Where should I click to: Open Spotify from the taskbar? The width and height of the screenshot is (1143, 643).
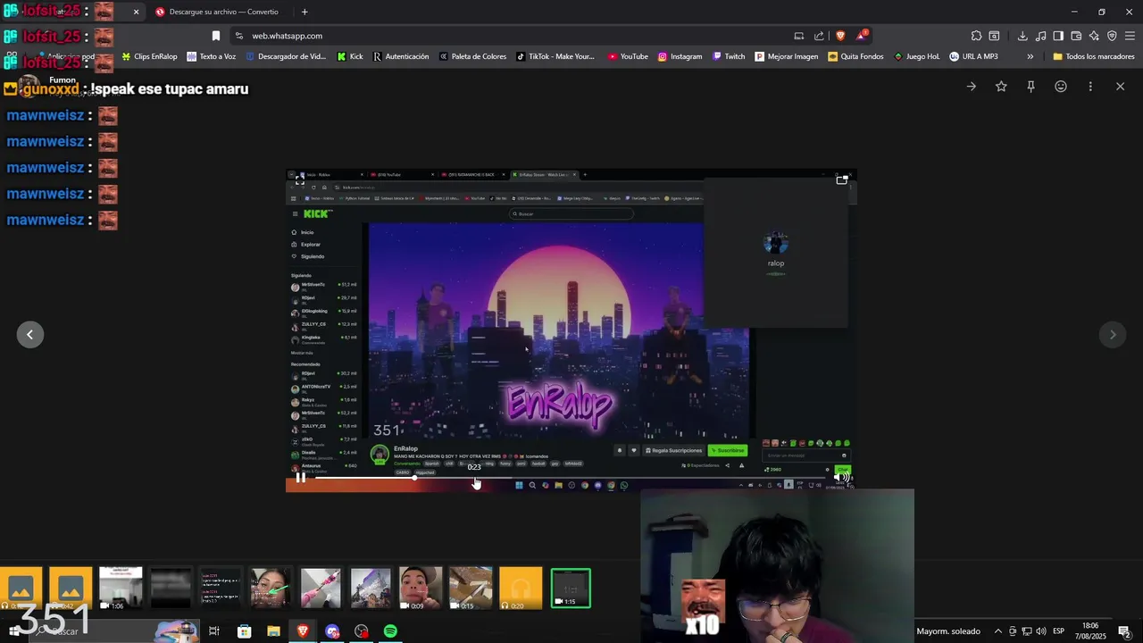pos(390,631)
